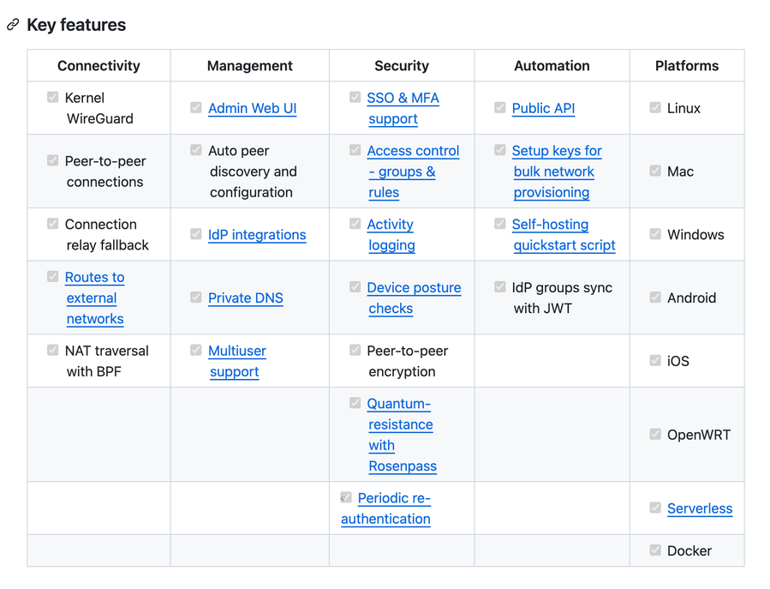Click the Key features anchor link icon
Screen dimensions: 770x589
(x=13, y=25)
